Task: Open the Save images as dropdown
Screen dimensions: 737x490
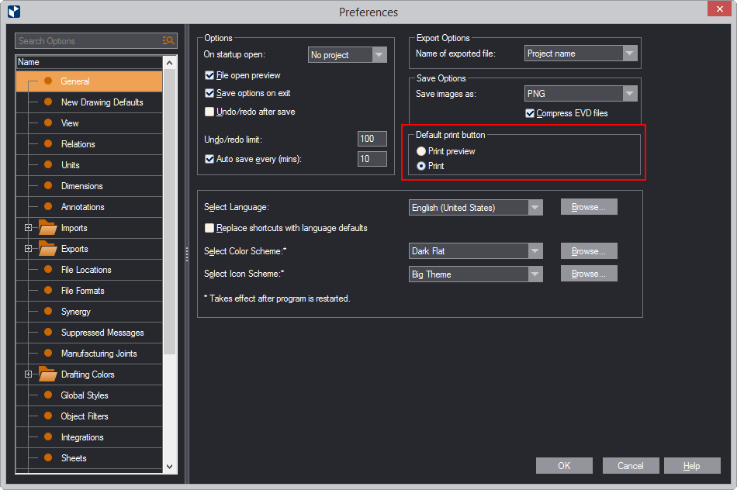Action: pos(629,94)
